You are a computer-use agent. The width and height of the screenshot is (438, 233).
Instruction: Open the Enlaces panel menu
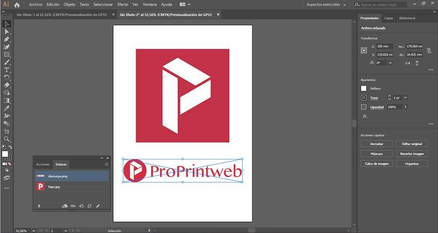(x=107, y=165)
